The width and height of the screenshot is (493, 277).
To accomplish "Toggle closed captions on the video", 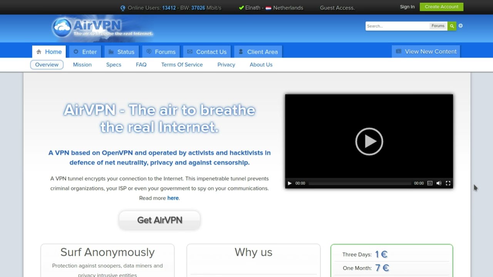I will tap(430, 183).
